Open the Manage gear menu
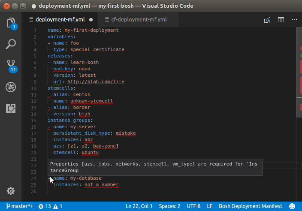Screen dimensions: 302x211 click(x=11, y=191)
